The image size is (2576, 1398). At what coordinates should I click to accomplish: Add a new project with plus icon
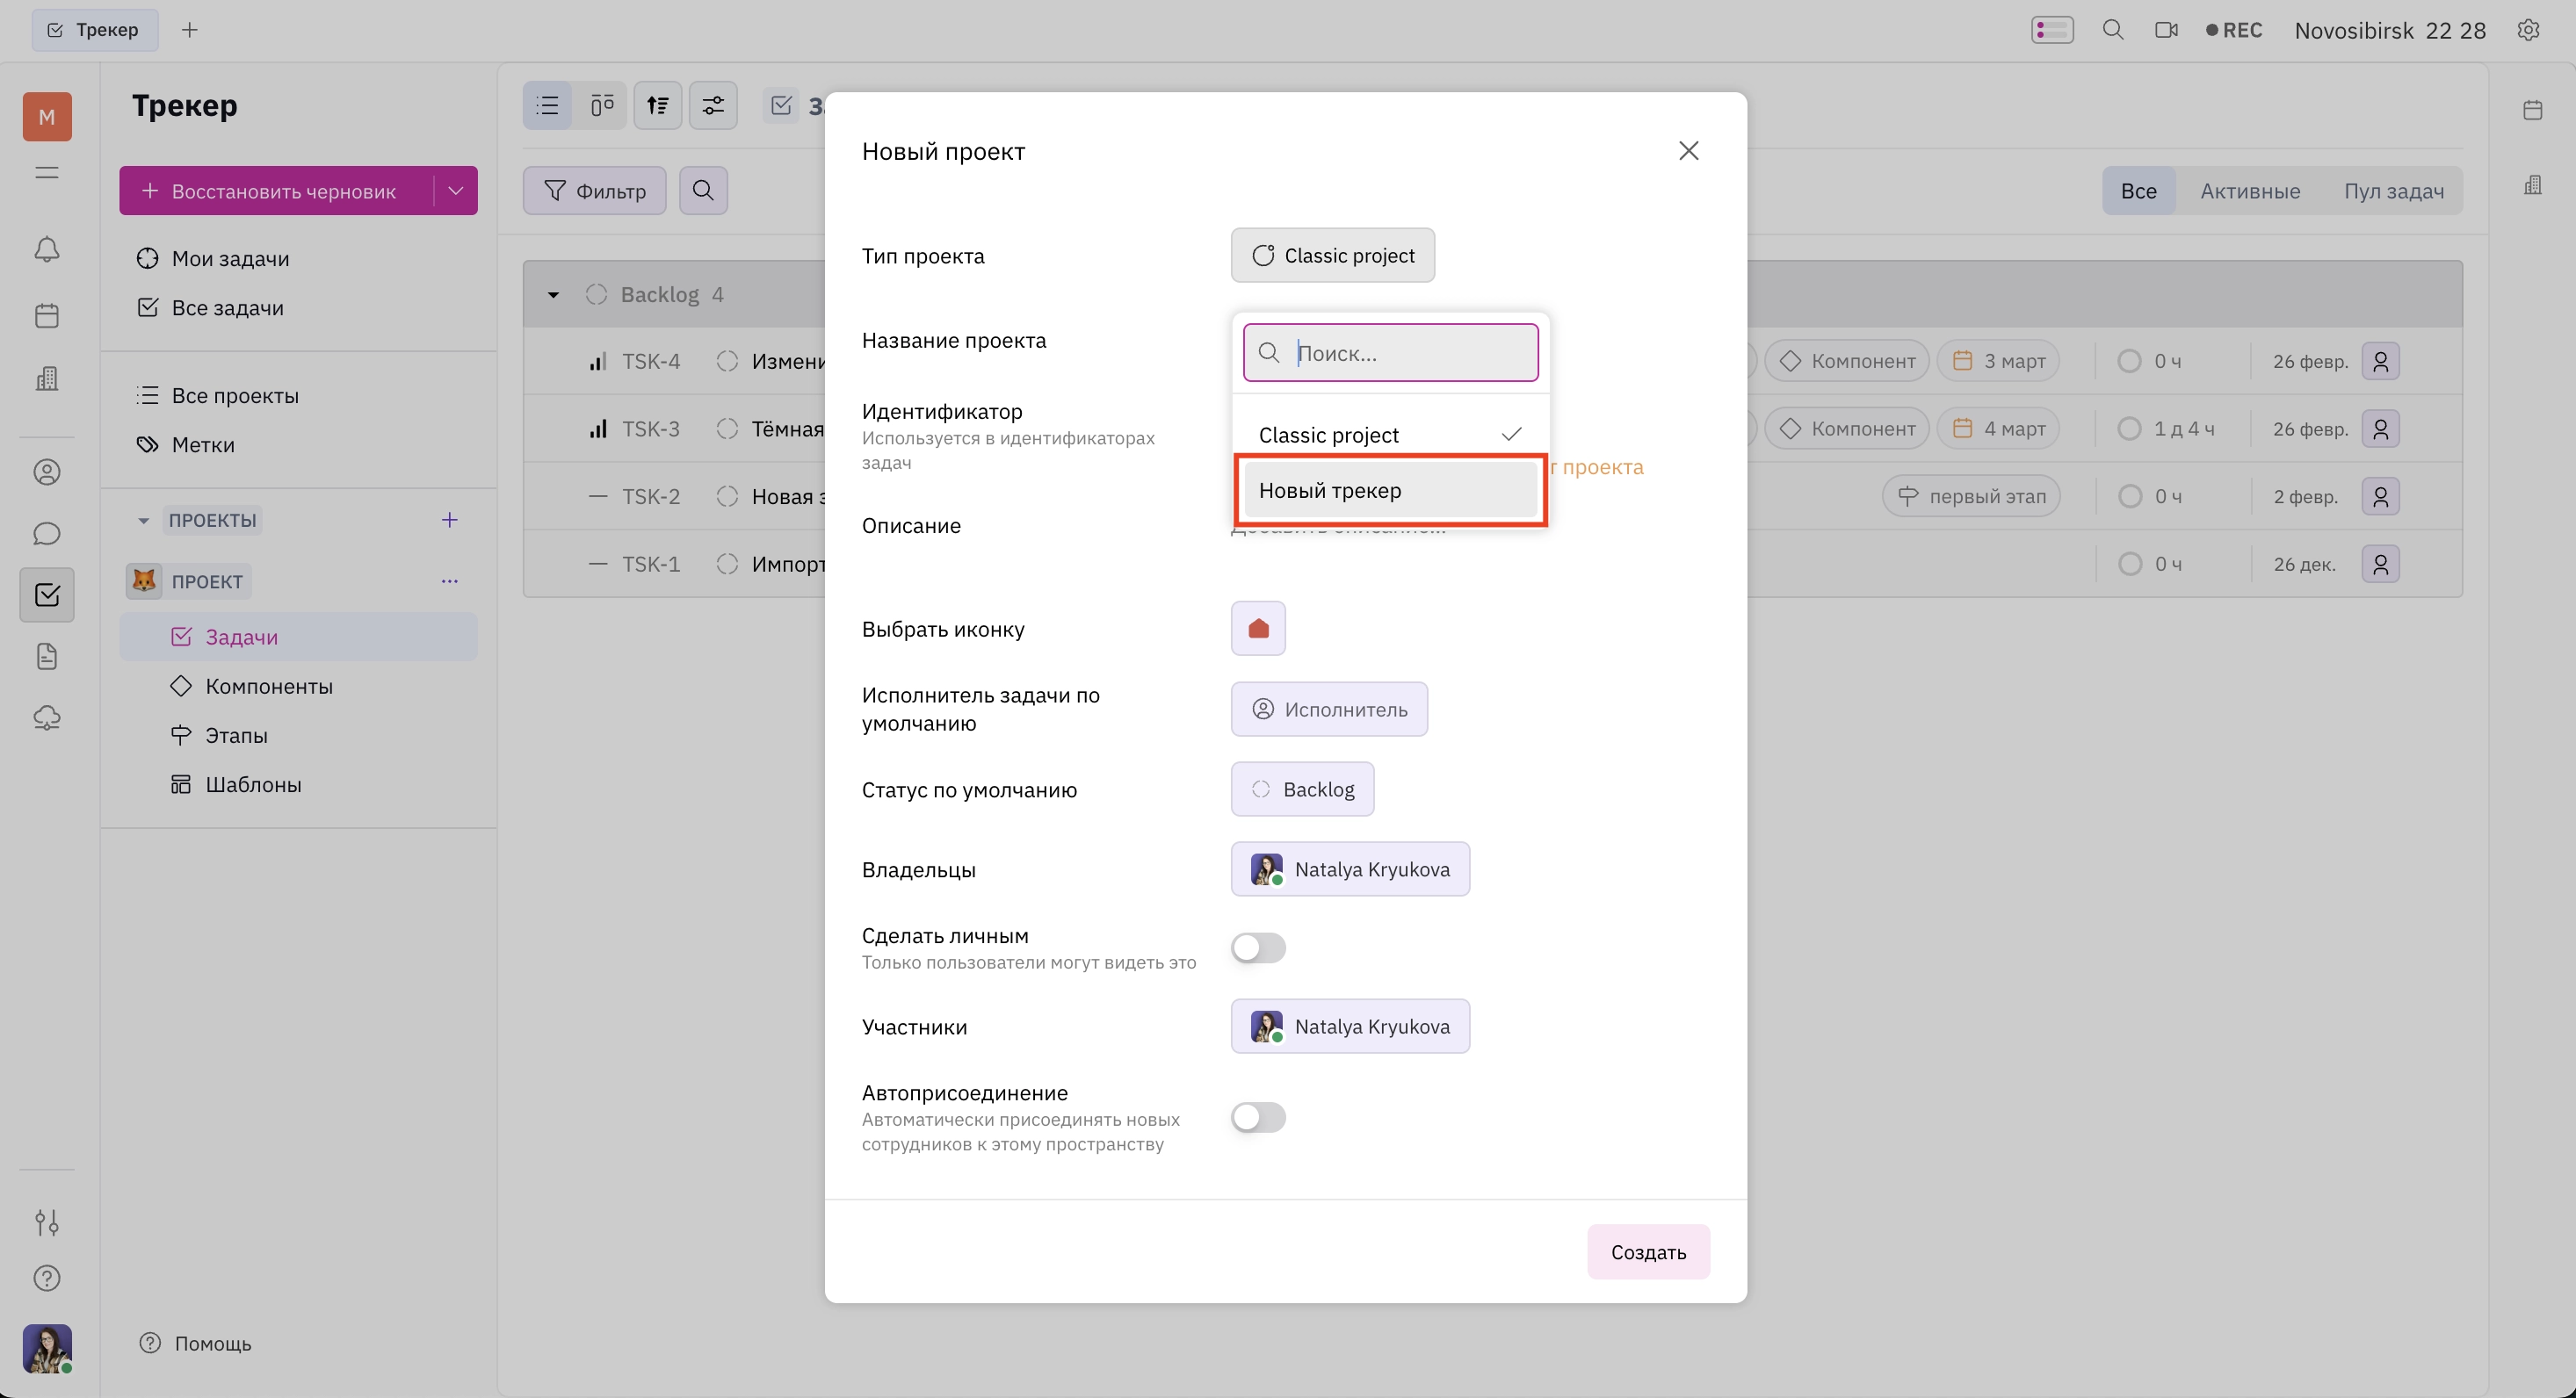pos(450,520)
